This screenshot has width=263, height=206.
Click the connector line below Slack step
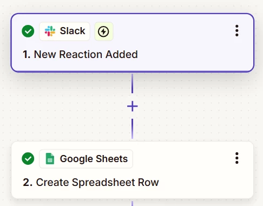[x=133, y=83]
